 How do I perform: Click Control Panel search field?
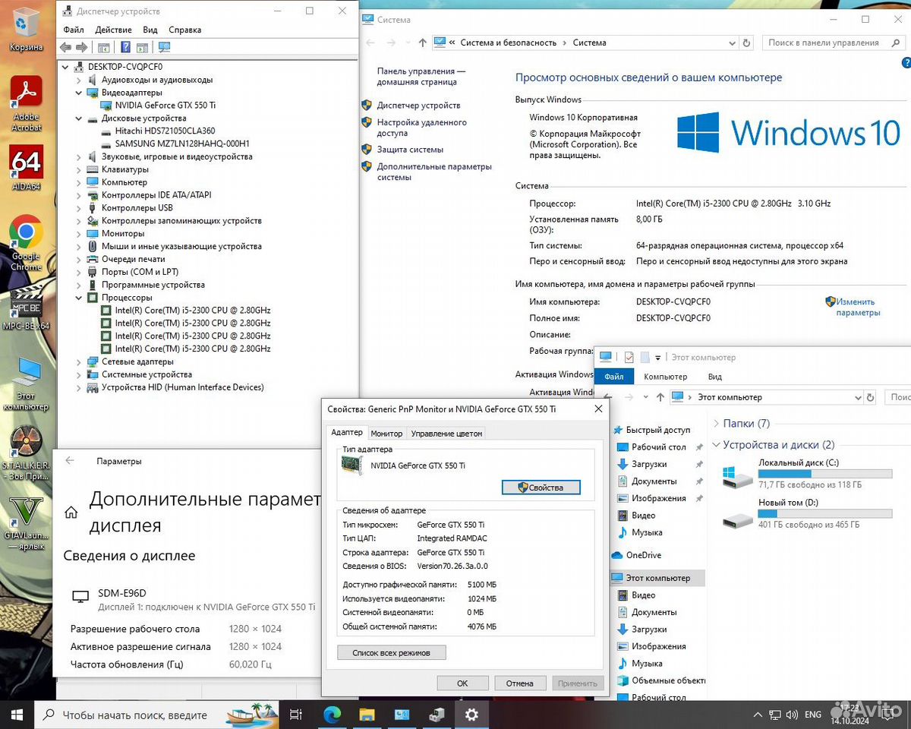[x=833, y=43]
